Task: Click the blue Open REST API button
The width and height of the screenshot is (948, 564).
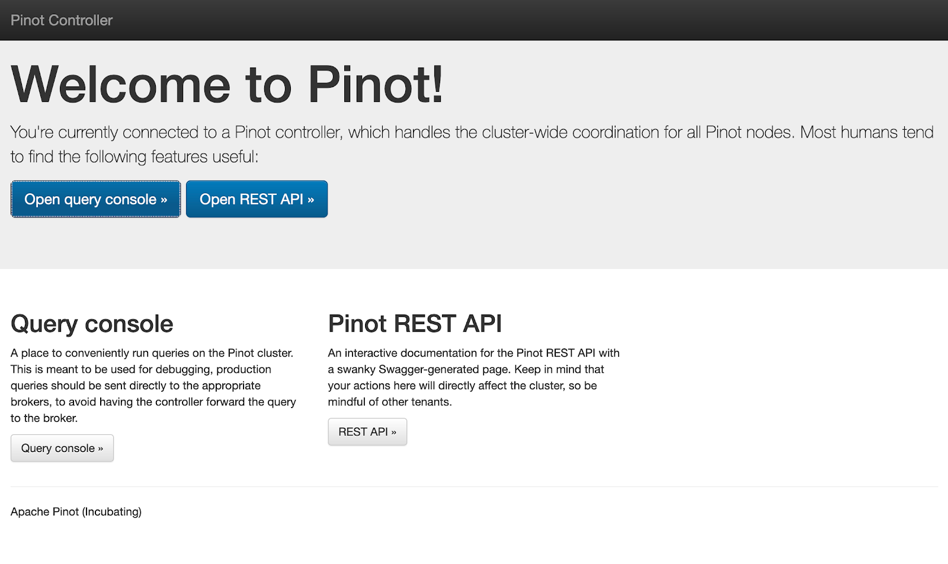Action: click(257, 199)
